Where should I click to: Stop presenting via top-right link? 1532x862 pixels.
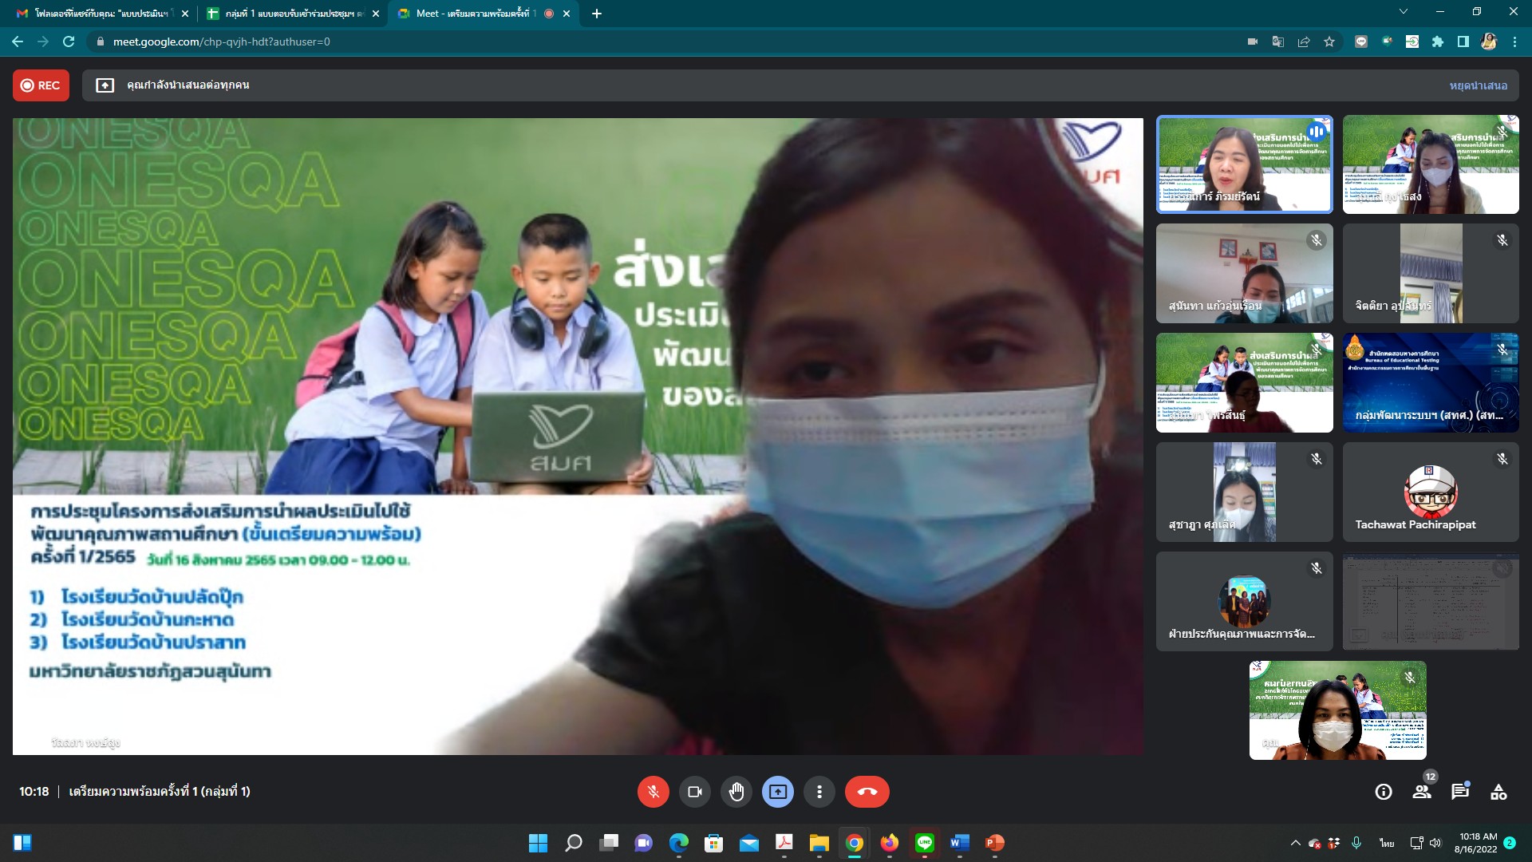tap(1478, 85)
